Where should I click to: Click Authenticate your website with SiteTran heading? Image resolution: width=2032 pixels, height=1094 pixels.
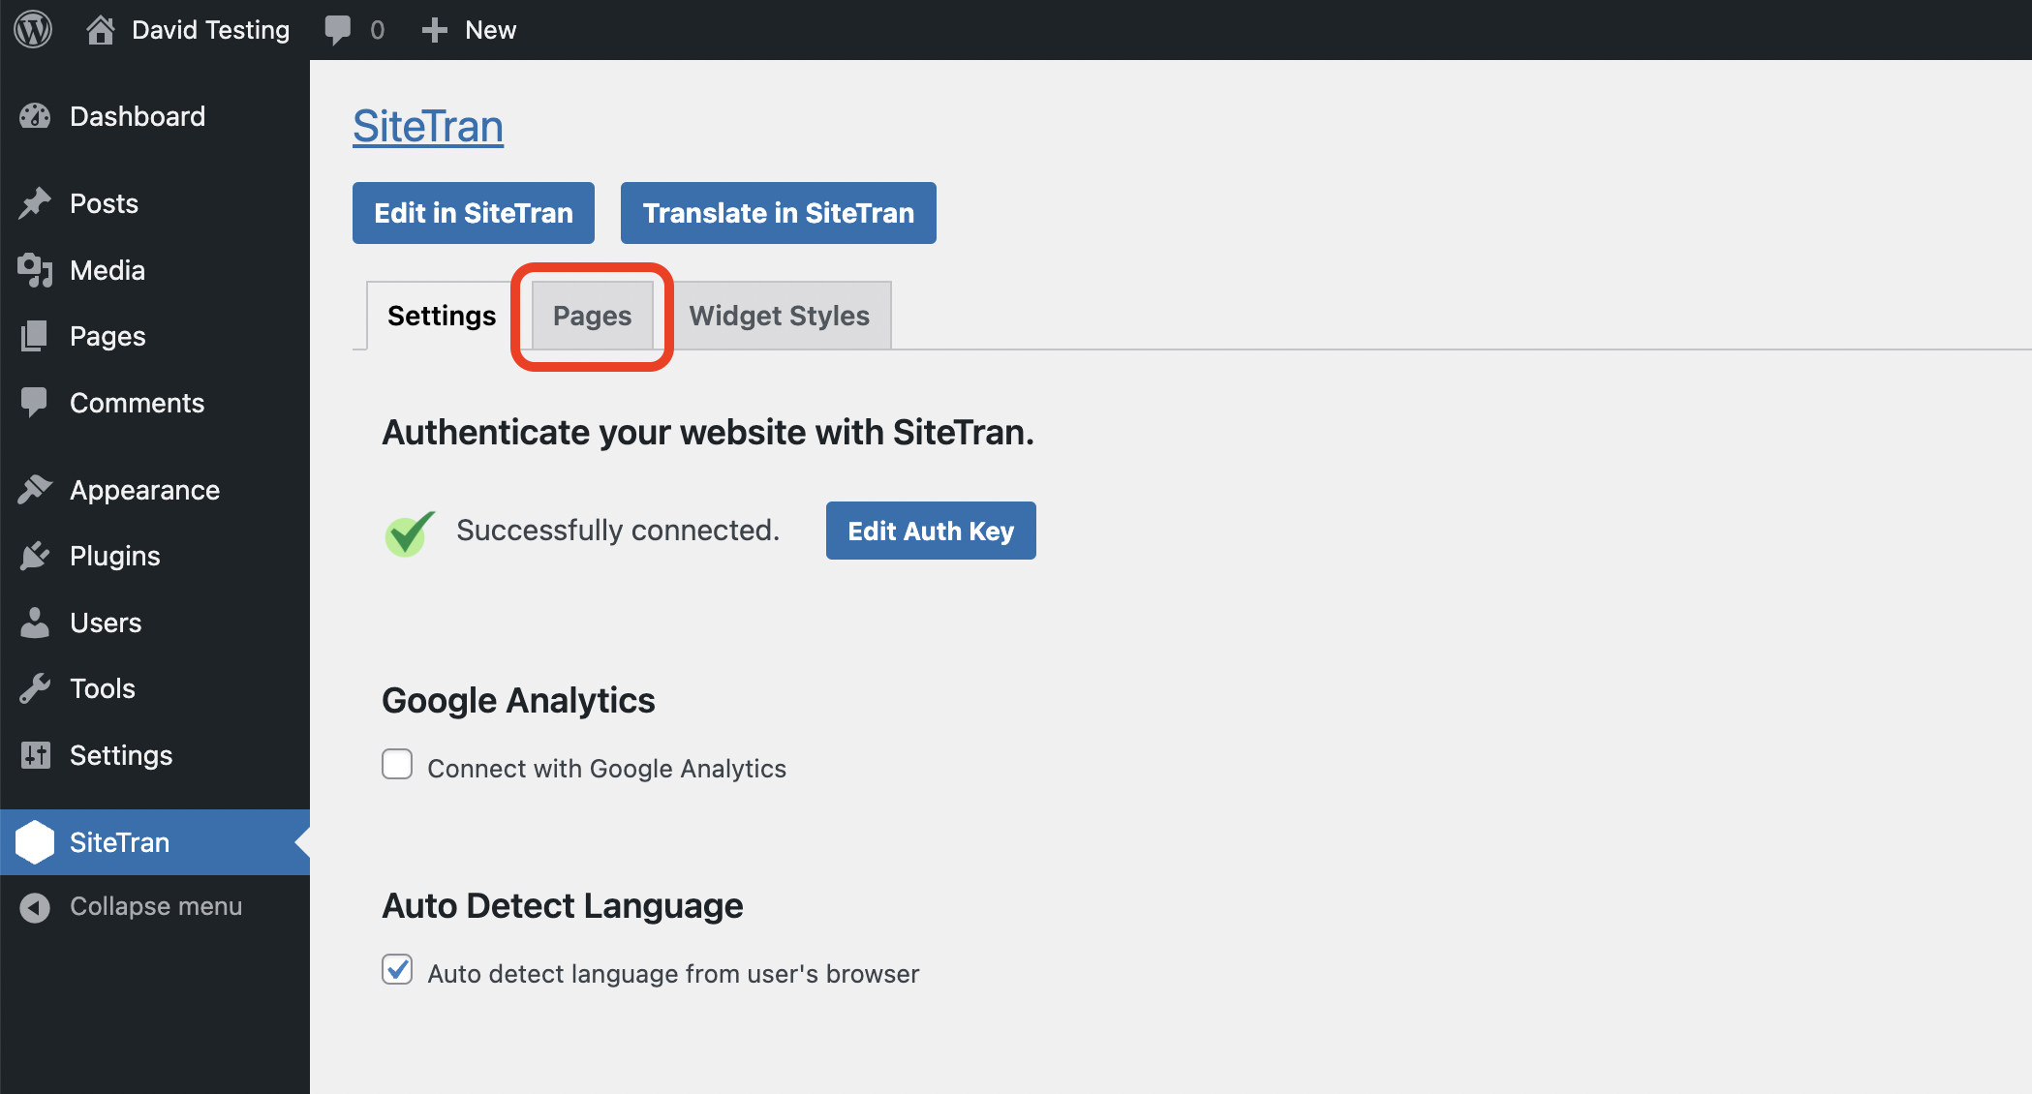pyautogui.click(x=708, y=433)
